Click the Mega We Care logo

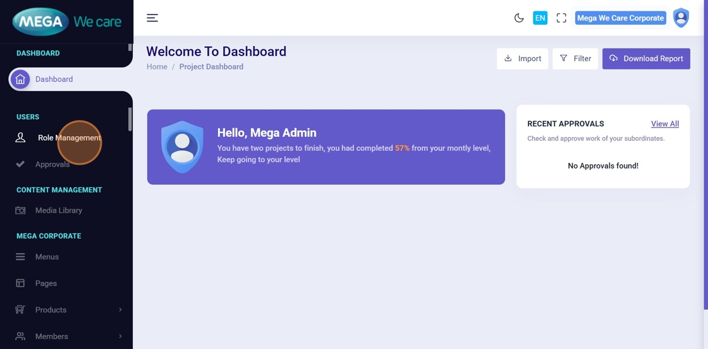(x=66, y=22)
